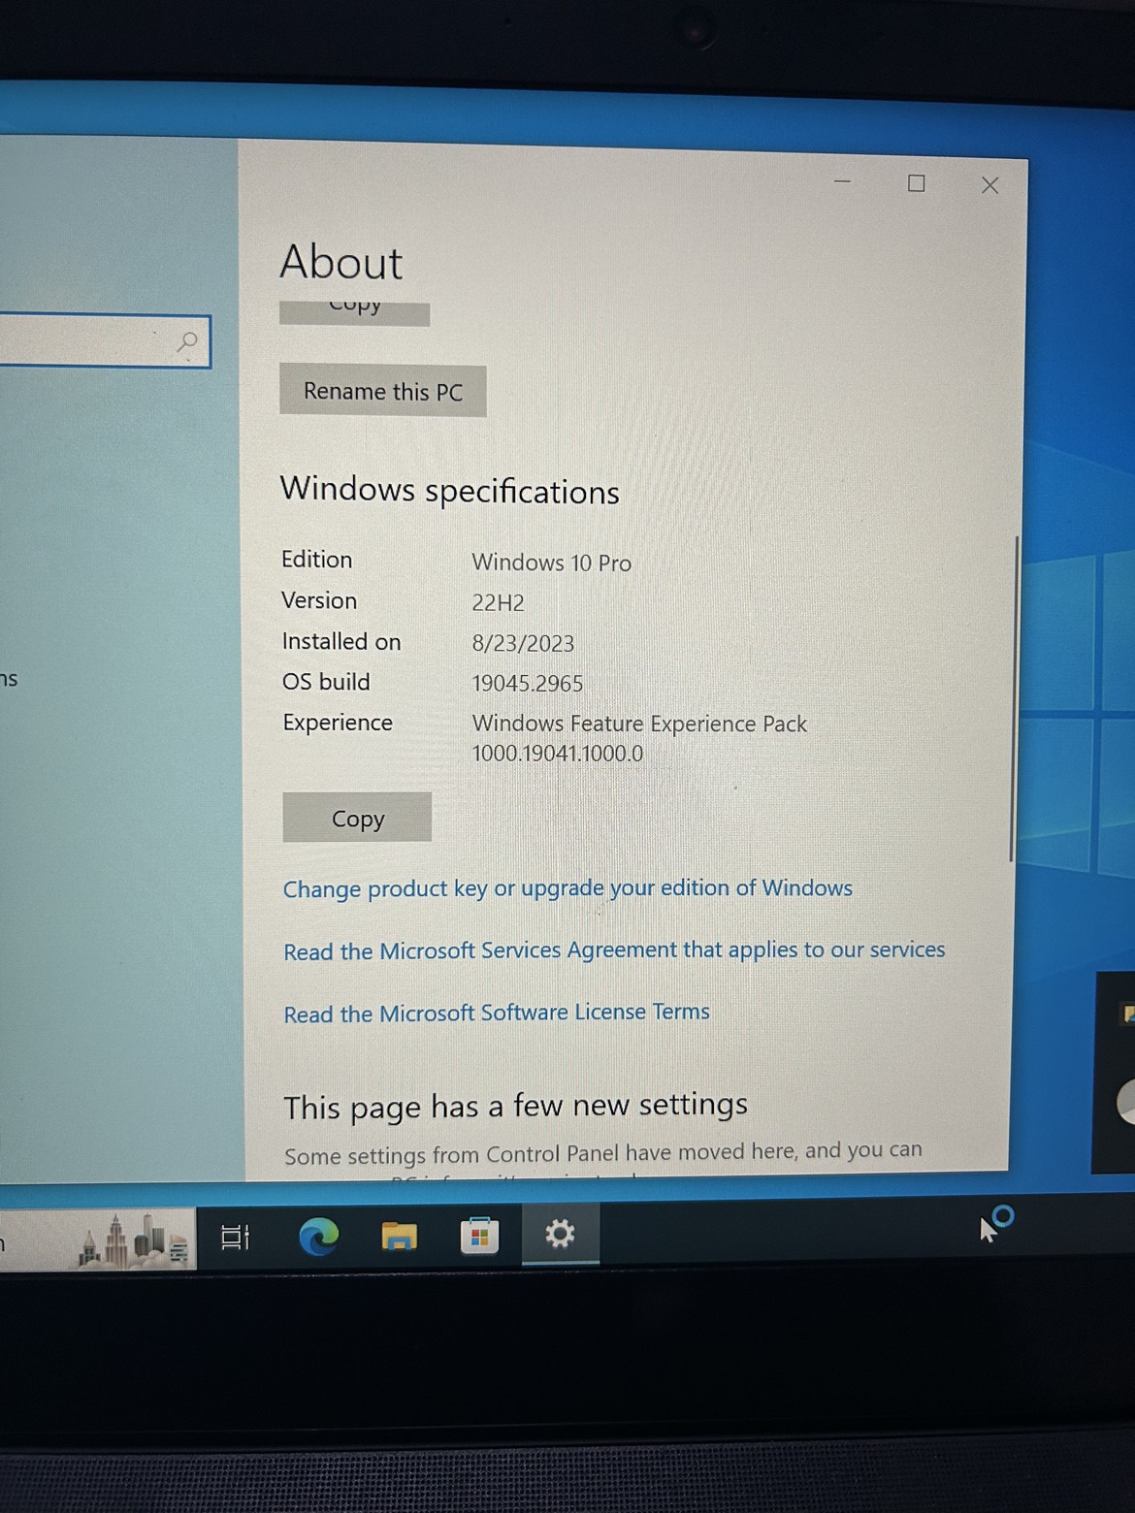Click the 'This page has a few new settings' heading
This screenshot has width=1135, height=1513.
(x=515, y=1106)
